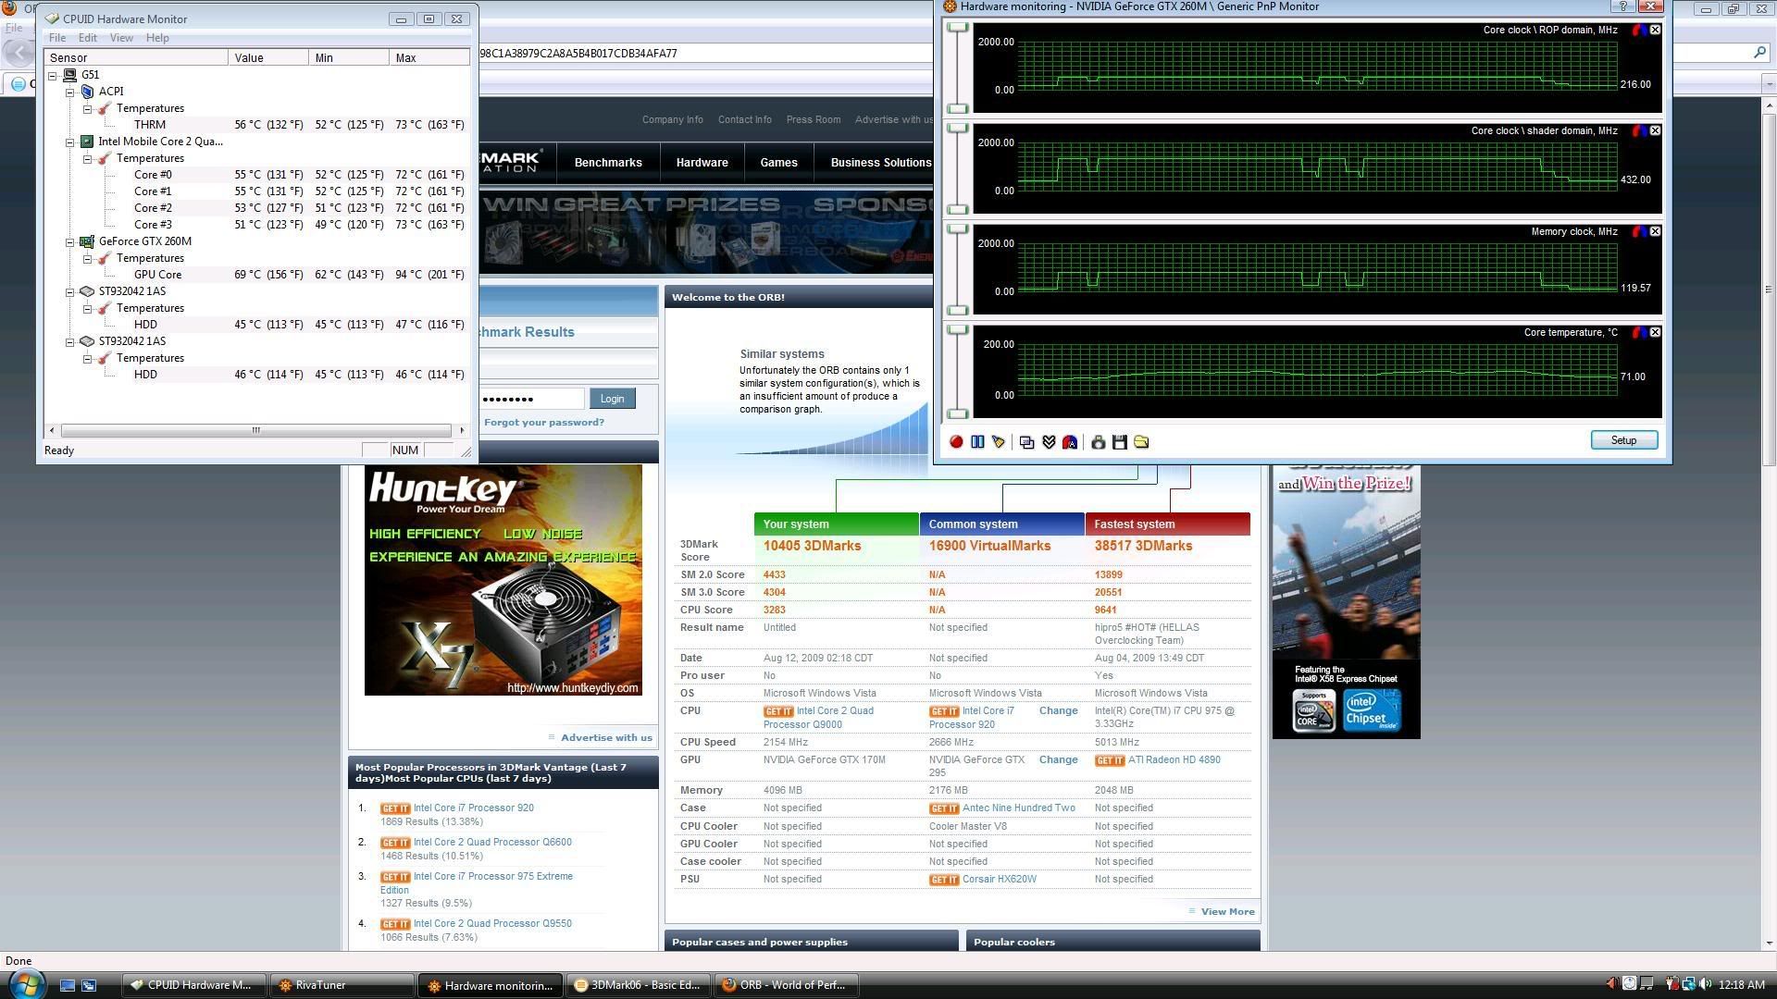Collapse the G51 root tree node
This screenshot has width=1777, height=999.
(x=53, y=75)
